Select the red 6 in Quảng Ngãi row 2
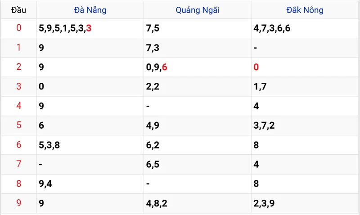The image size is (360, 215). click(164, 67)
